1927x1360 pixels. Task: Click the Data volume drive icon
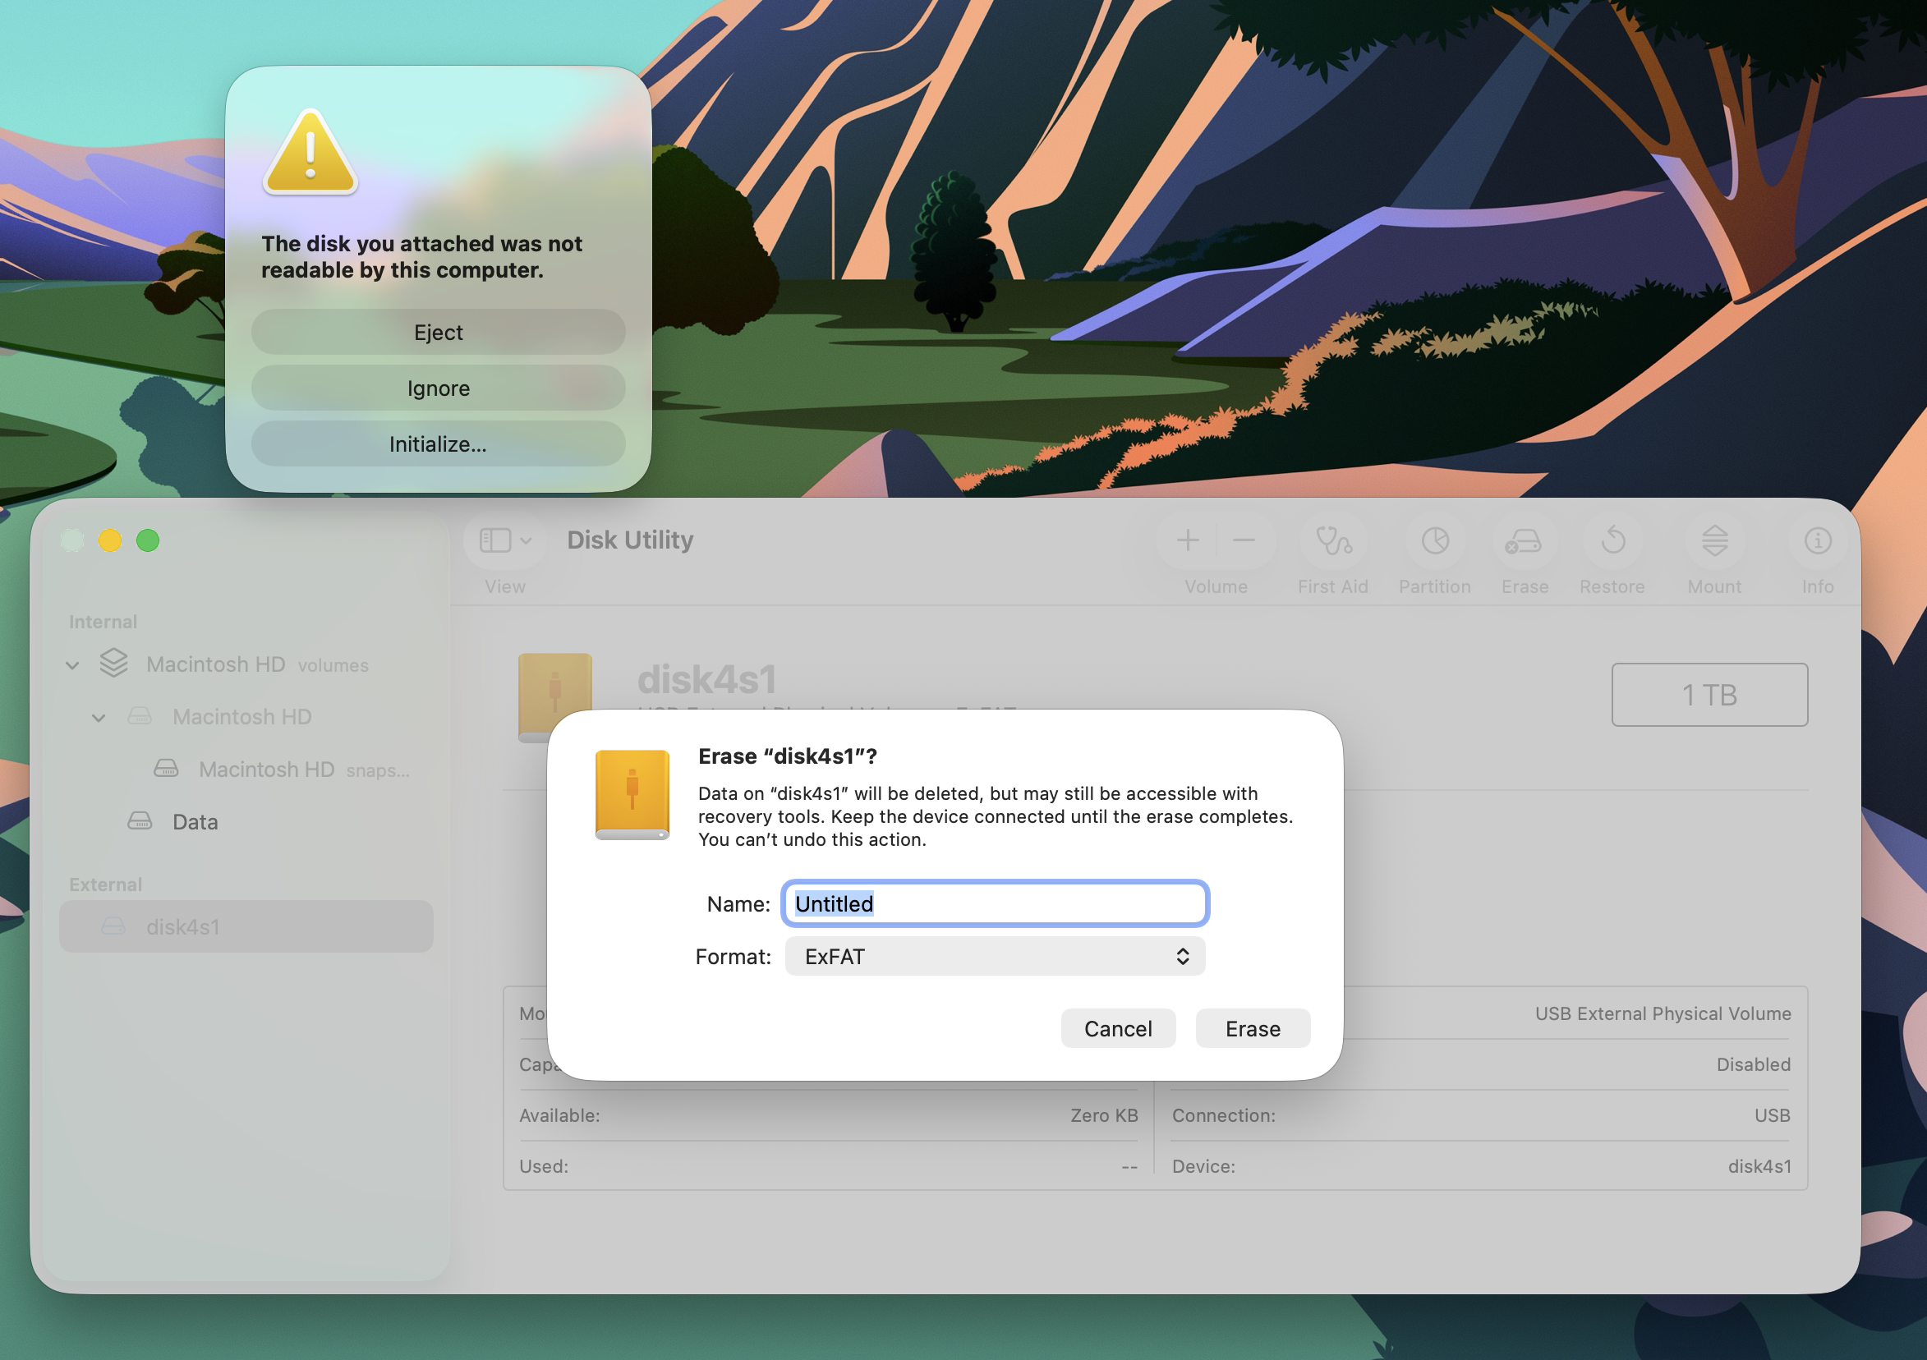(x=140, y=820)
